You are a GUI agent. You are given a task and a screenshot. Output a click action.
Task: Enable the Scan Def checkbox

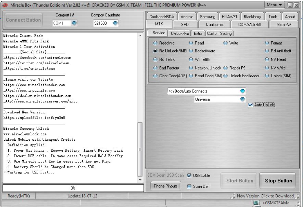click(190, 186)
